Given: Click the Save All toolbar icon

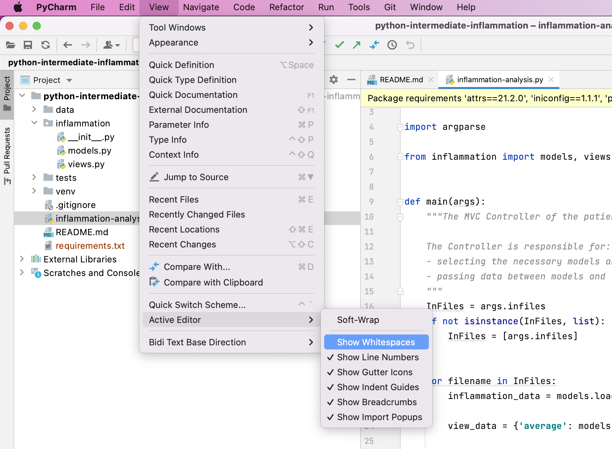Looking at the screenshot, I should tap(28, 45).
